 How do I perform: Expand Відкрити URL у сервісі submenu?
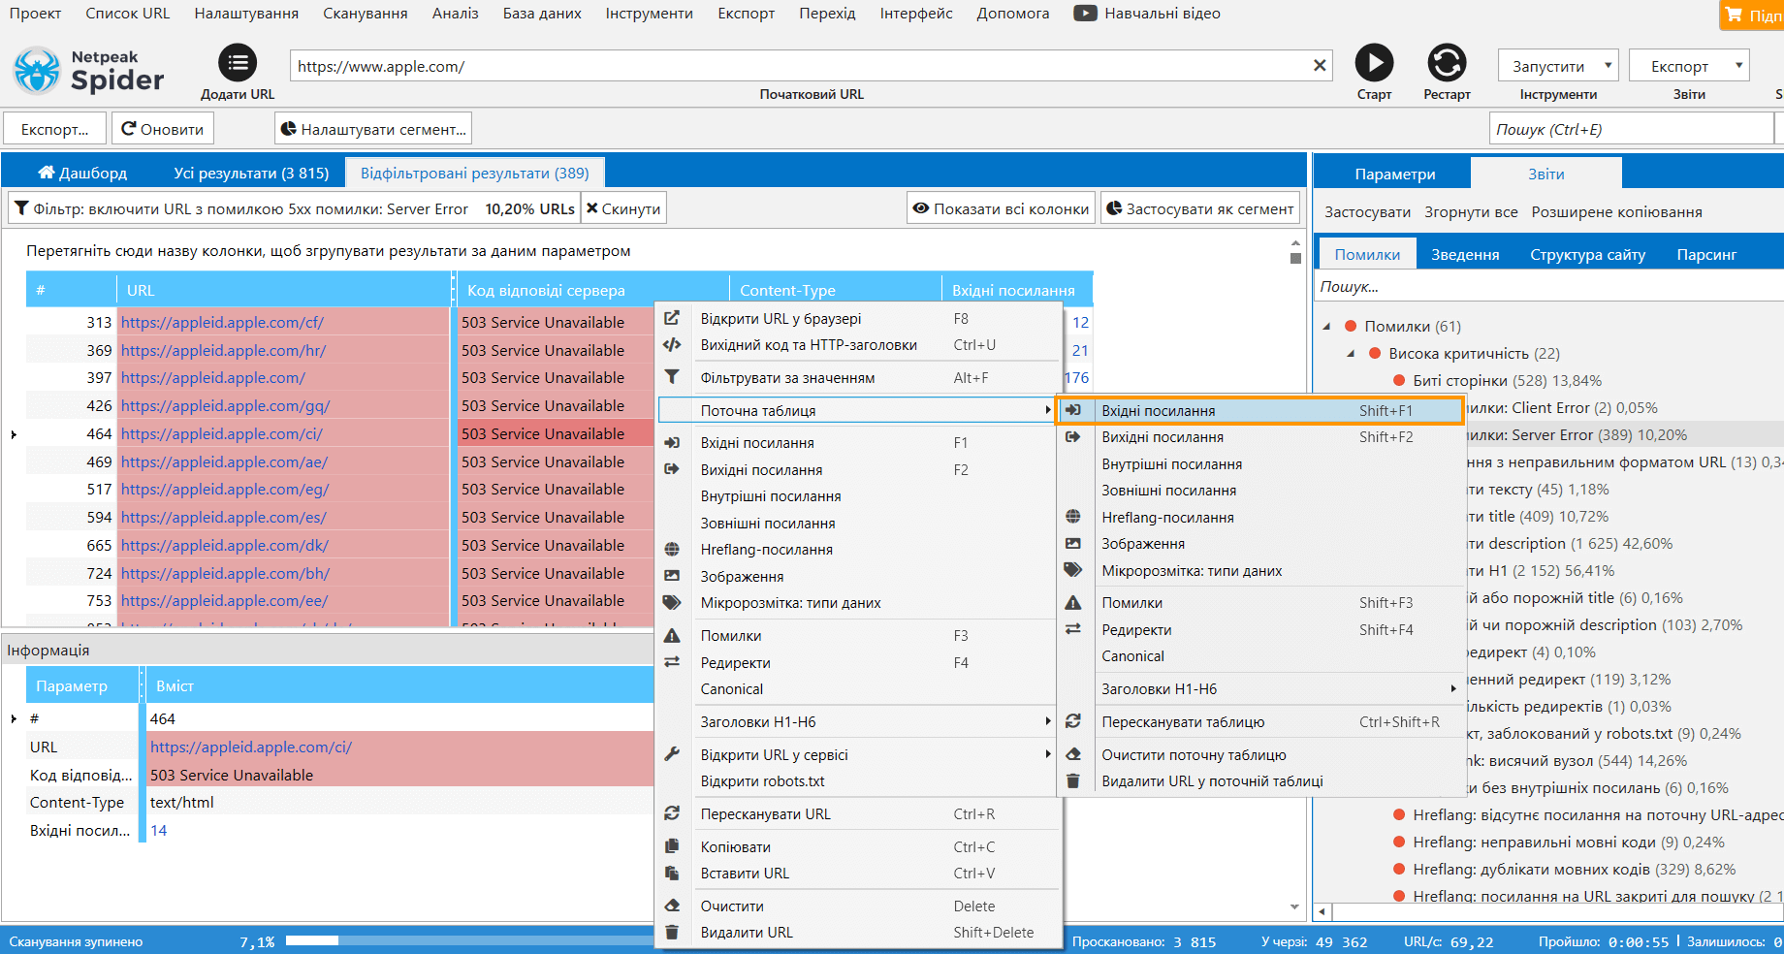click(1047, 754)
